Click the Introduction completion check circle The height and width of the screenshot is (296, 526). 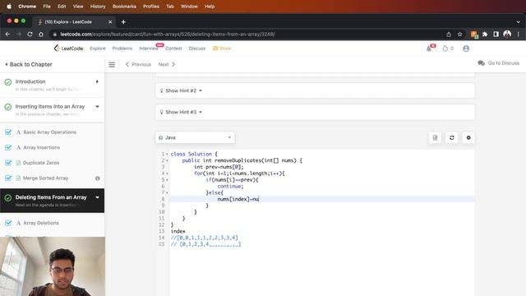click(x=8, y=82)
